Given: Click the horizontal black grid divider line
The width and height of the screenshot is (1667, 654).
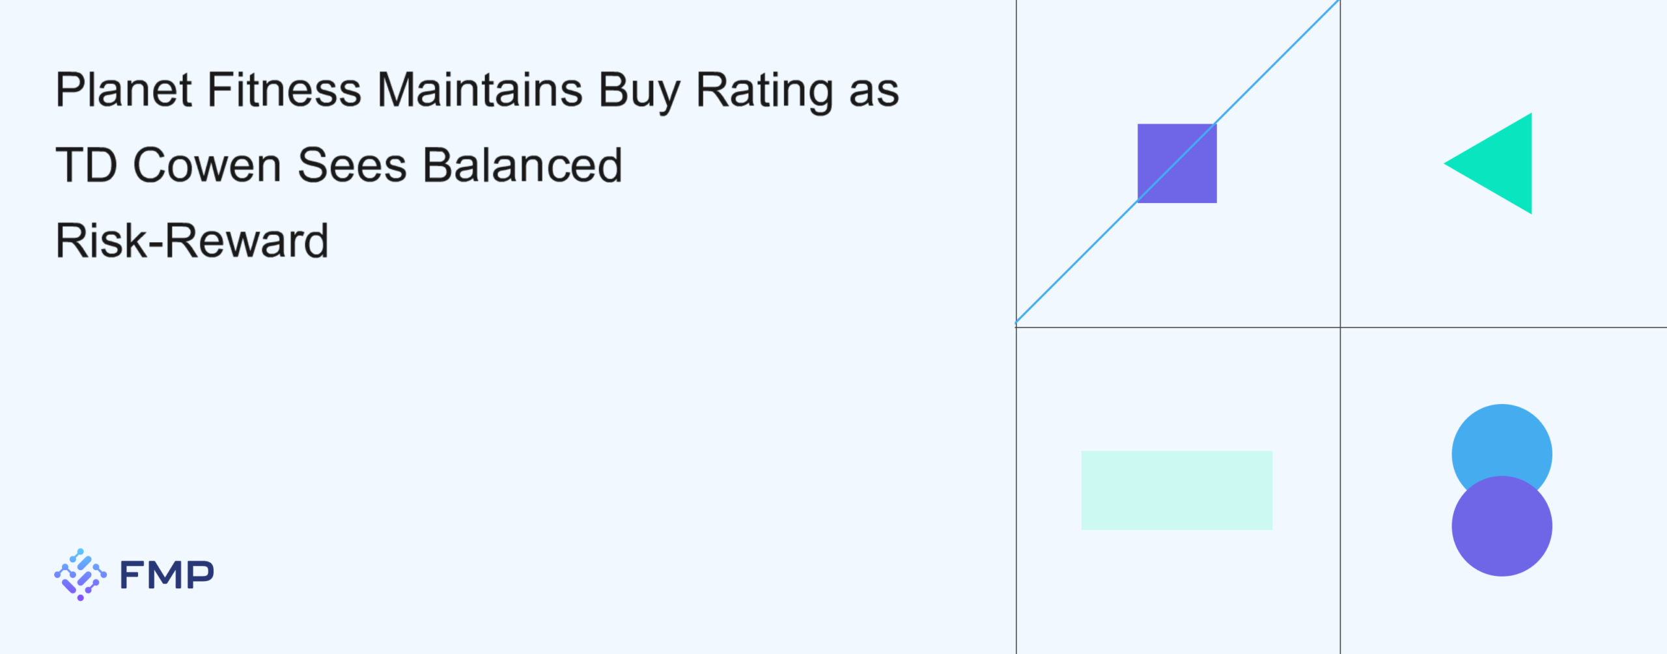Looking at the screenshot, I should click(x=1498, y=327).
